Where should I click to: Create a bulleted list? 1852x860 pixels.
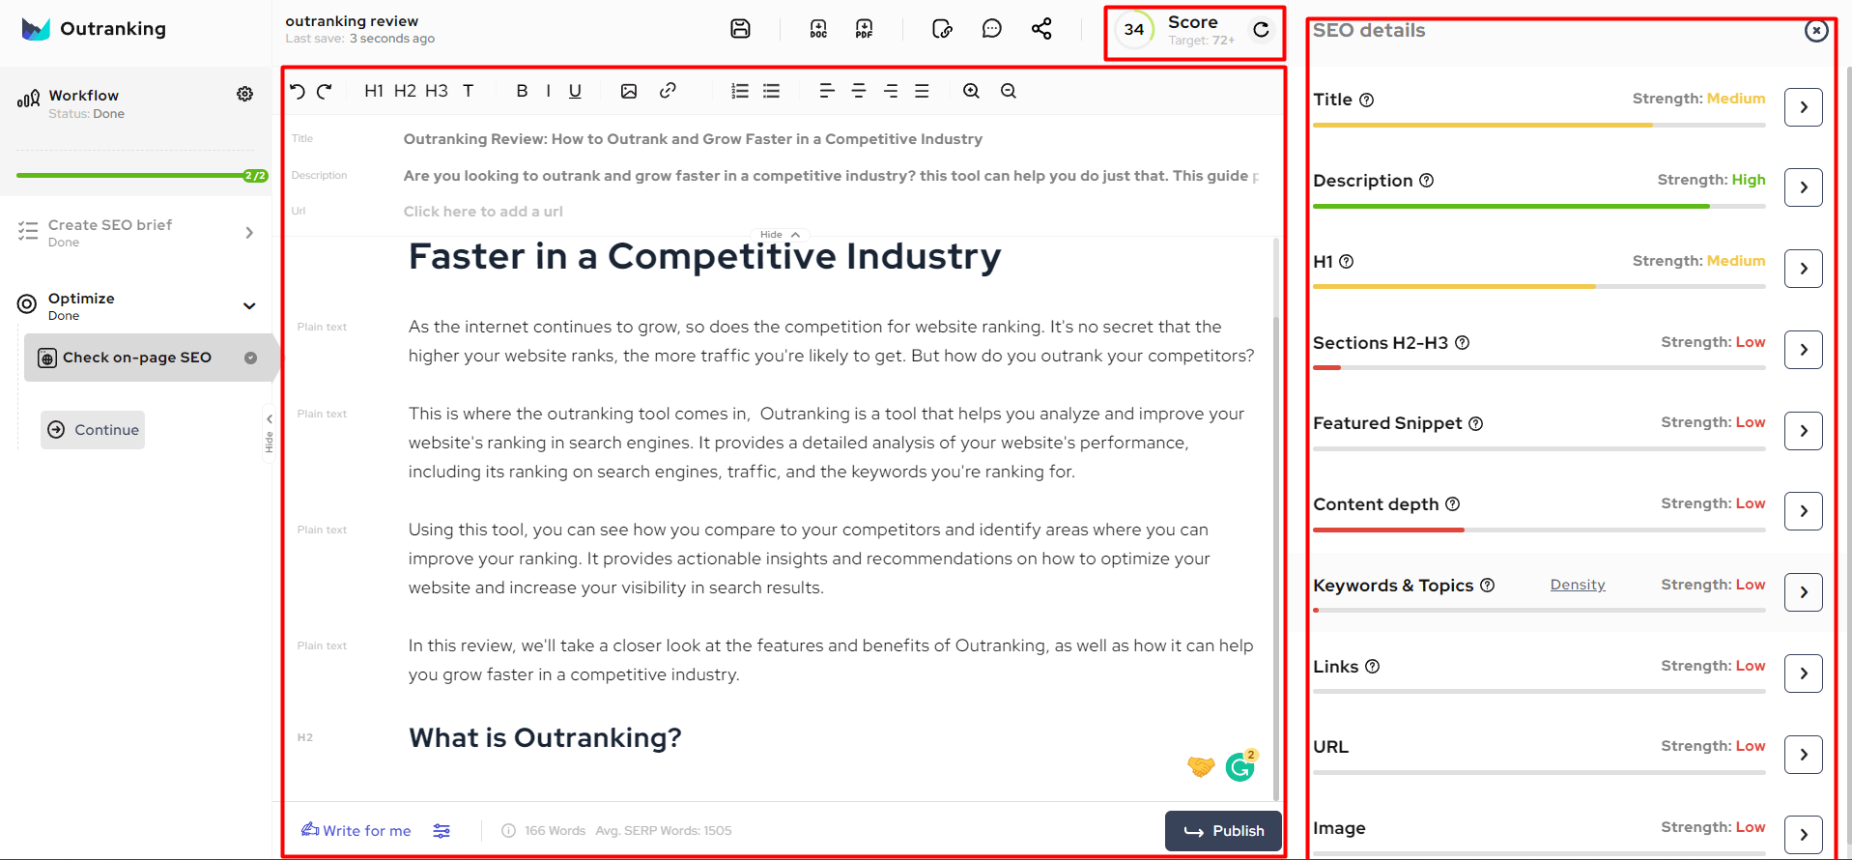(771, 91)
